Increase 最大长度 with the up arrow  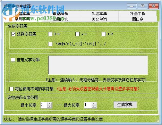(x=94, y=104)
